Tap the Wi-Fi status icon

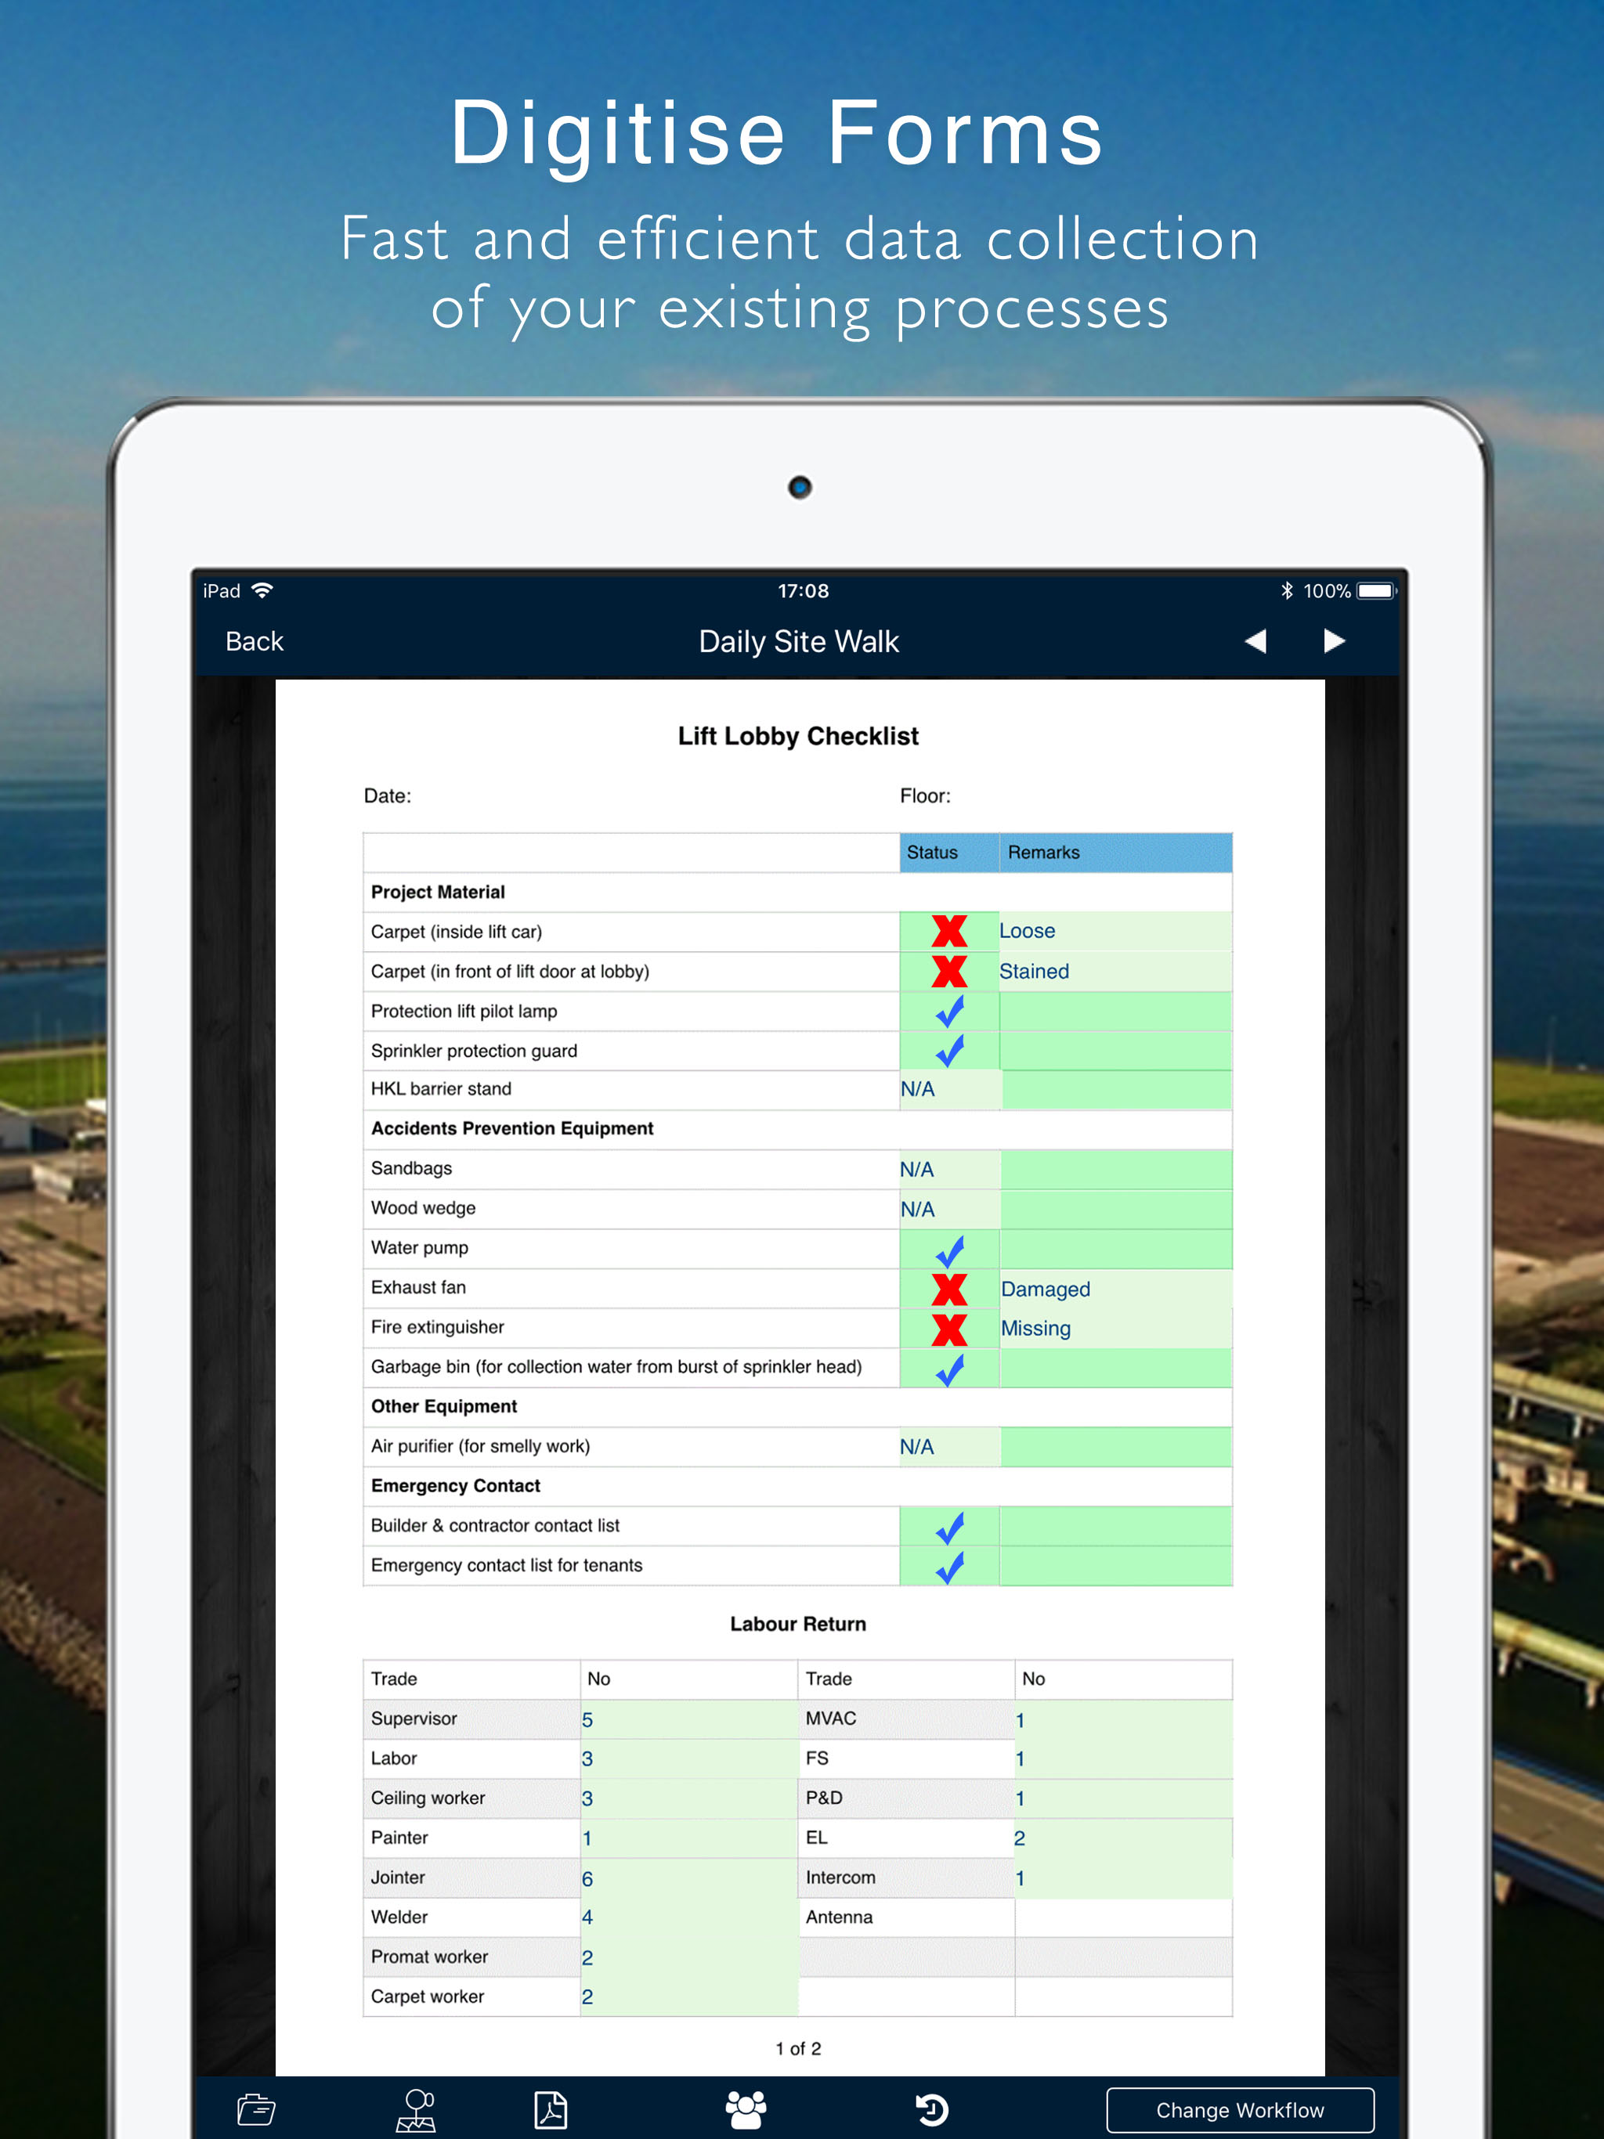click(x=262, y=590)
